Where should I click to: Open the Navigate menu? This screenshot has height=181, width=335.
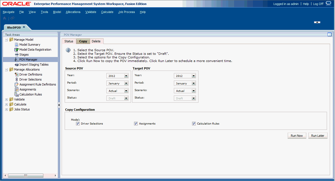pos(9,12)
